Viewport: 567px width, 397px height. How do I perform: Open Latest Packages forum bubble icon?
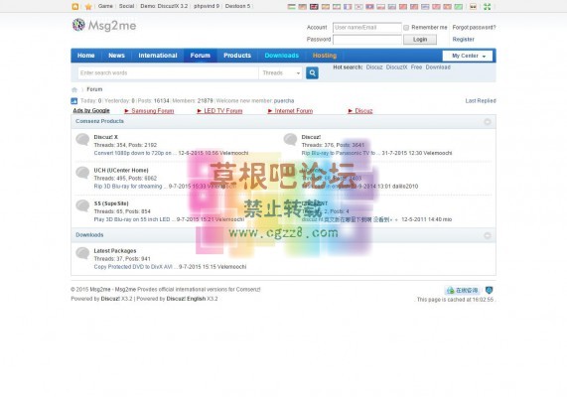click(x=82, y=253)
